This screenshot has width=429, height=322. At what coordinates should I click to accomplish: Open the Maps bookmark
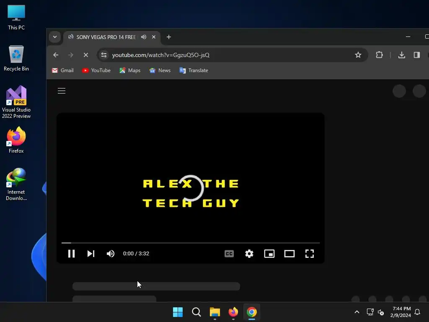[x=130, y=70]
